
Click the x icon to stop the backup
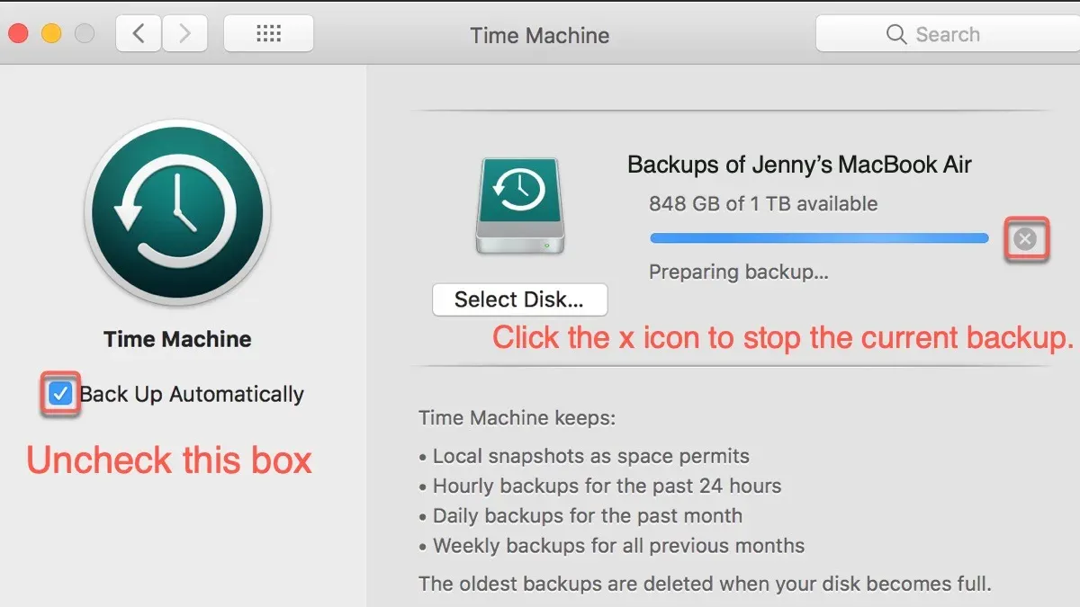coord(1025,239)
